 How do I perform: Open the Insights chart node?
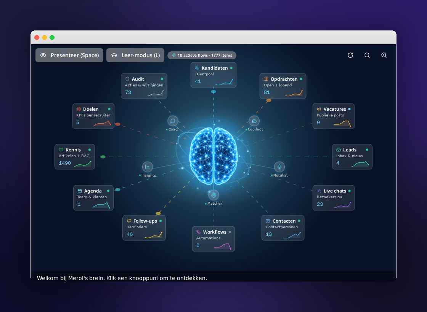[147, 167]
